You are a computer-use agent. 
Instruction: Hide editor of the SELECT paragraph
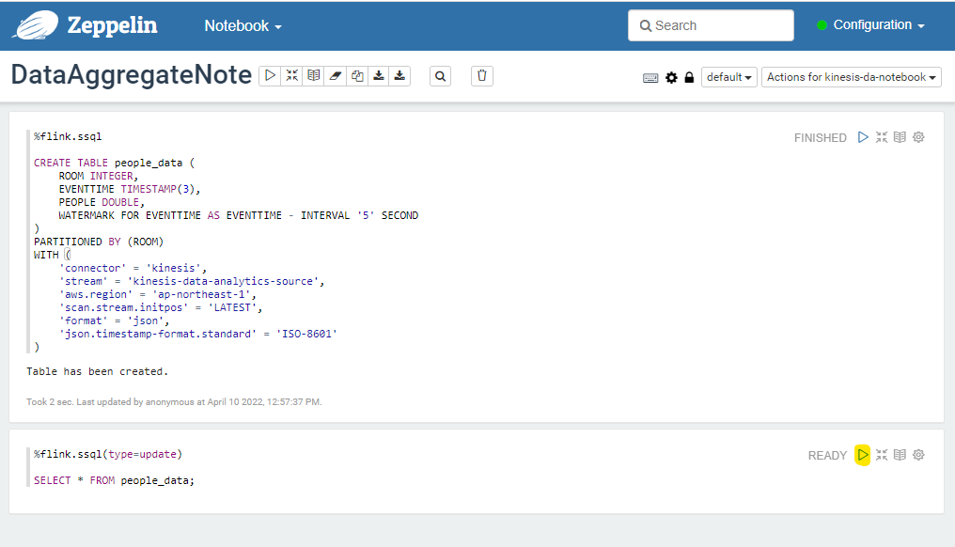coord(882,455)
